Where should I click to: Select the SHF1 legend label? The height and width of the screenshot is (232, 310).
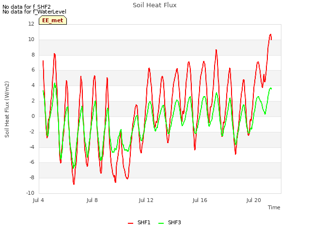[x=144, y=222]
